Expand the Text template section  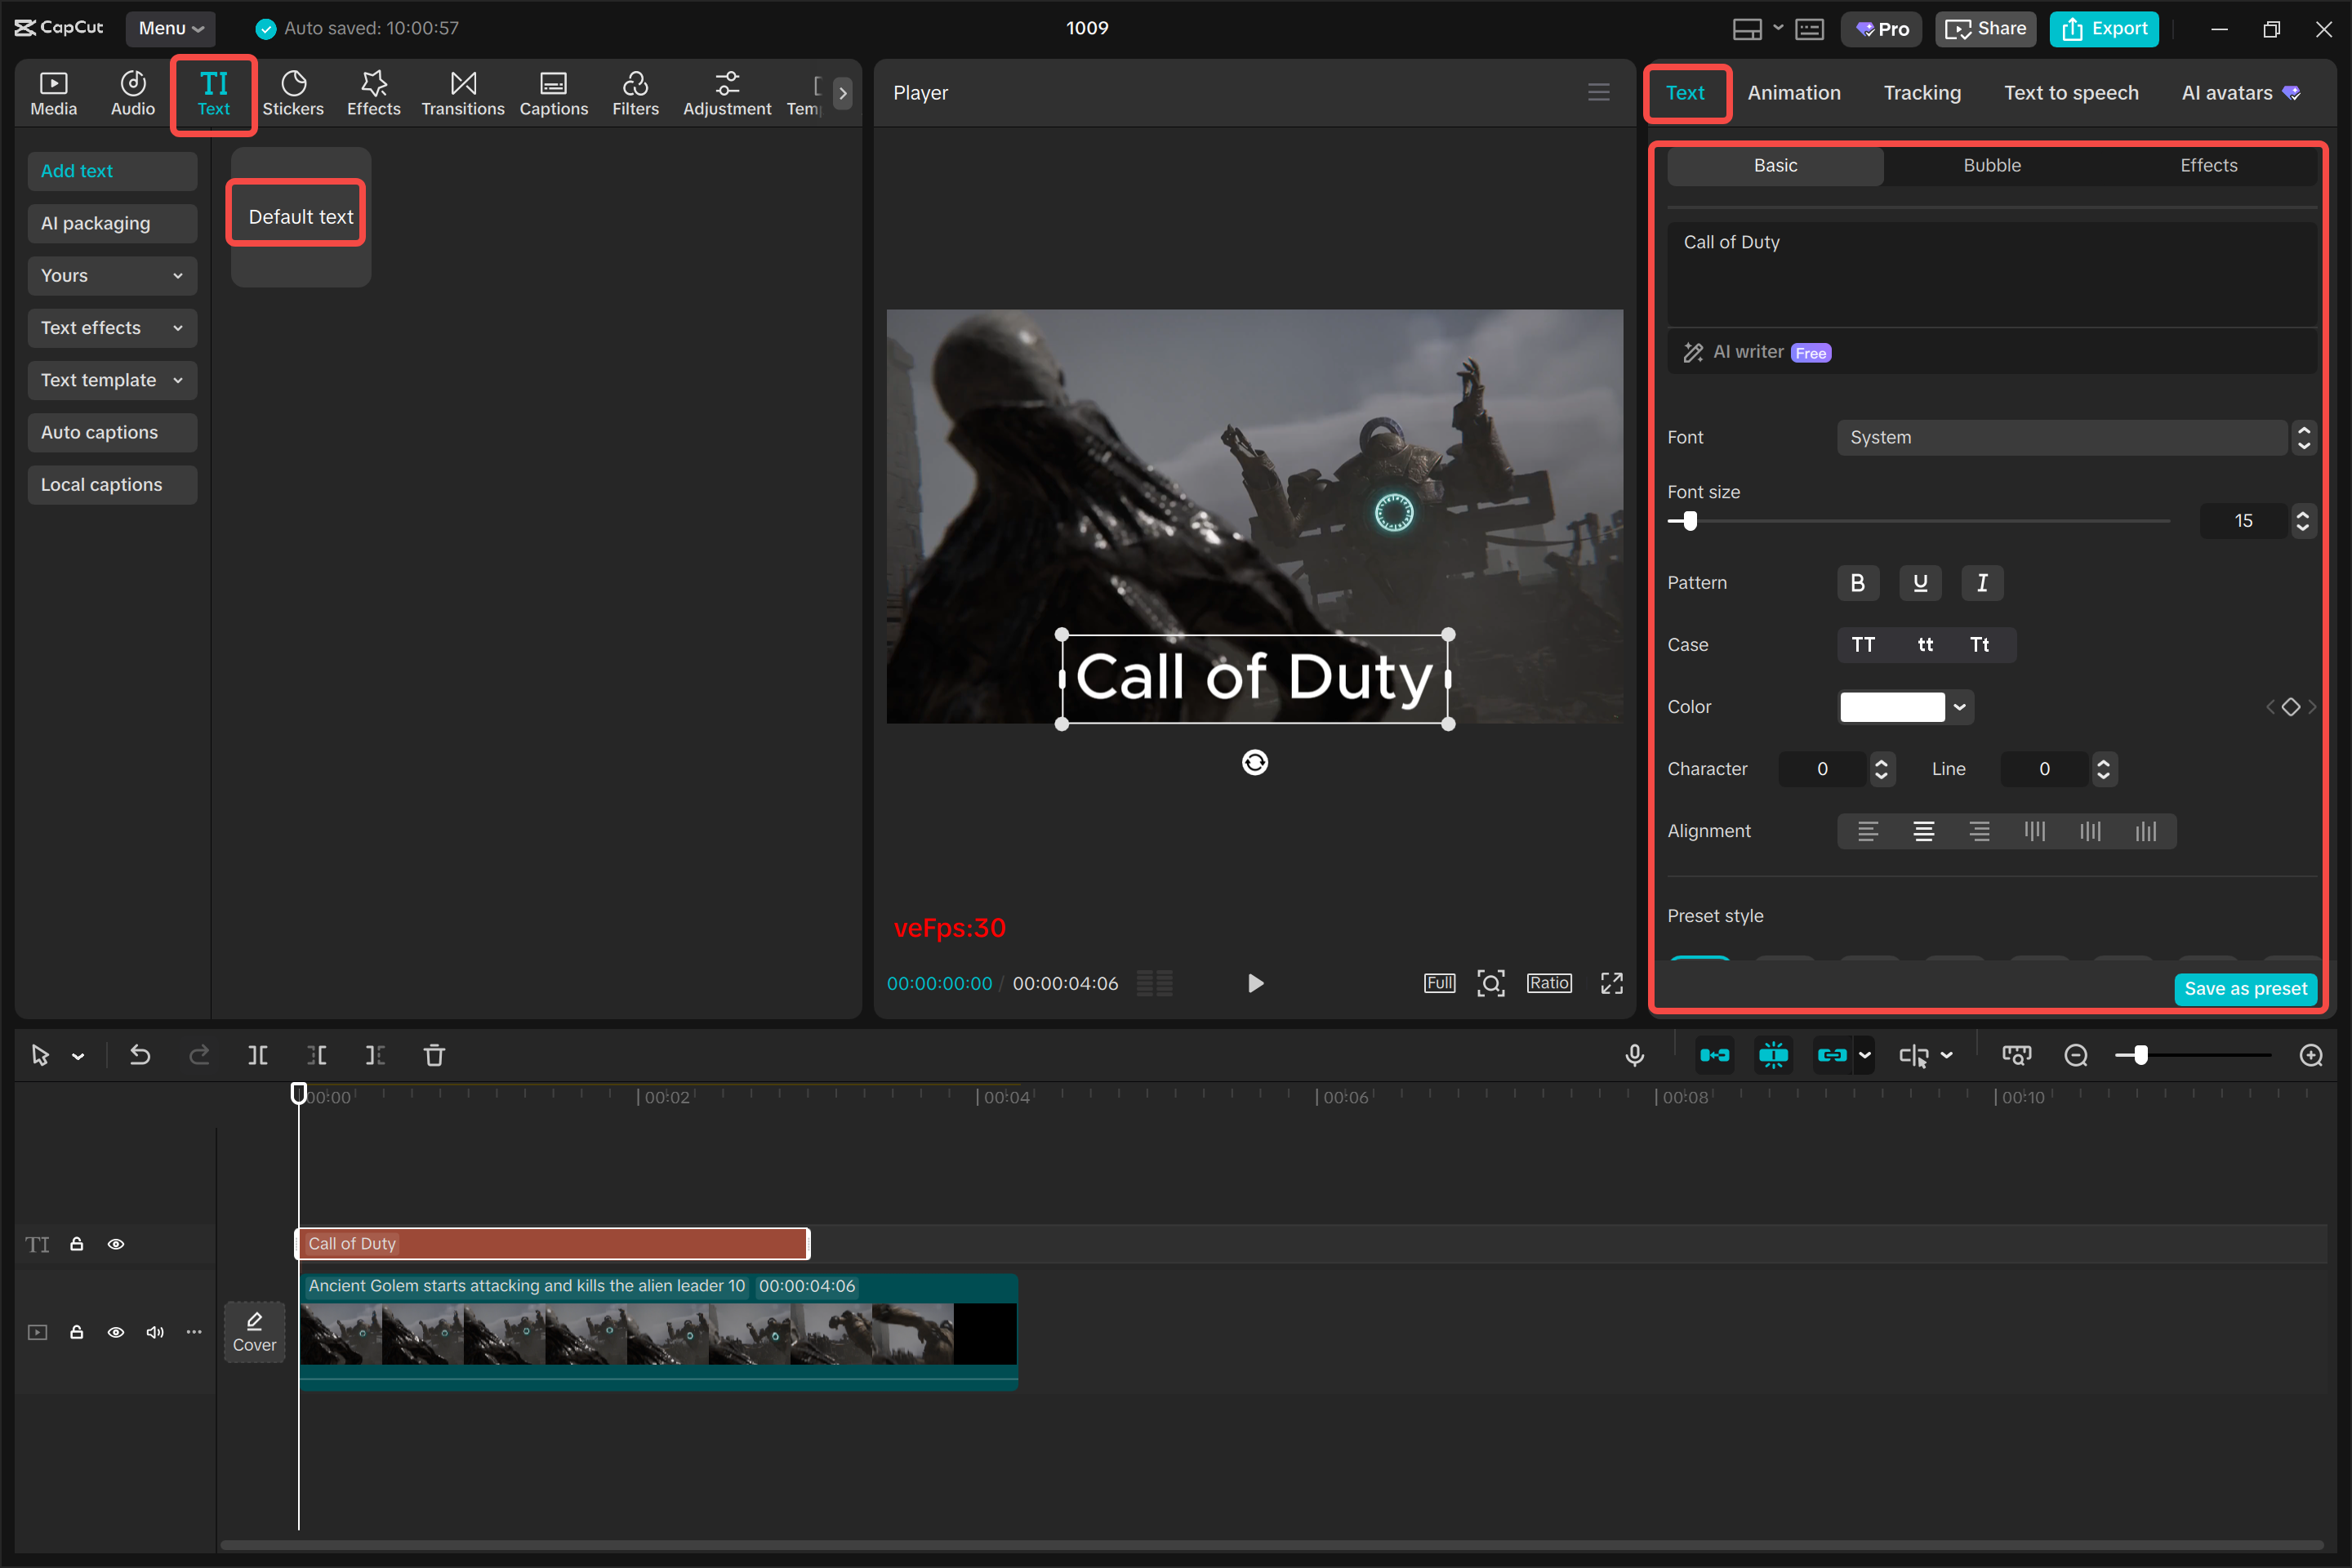click(112, 380)
